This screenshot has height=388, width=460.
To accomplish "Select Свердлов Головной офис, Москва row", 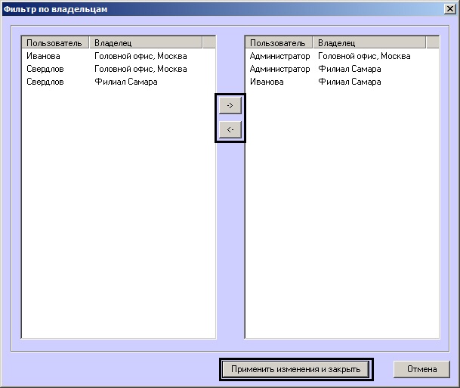I will coord(119,69).
